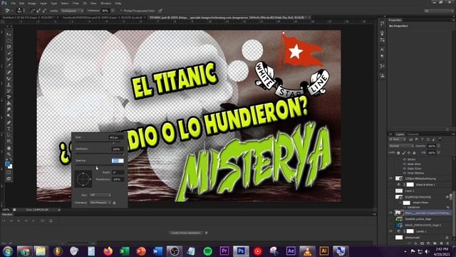
Task: Click Create new group folder icon
Action: pos(435,243)
